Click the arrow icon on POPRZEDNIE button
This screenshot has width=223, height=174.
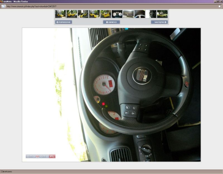[57, 22]
